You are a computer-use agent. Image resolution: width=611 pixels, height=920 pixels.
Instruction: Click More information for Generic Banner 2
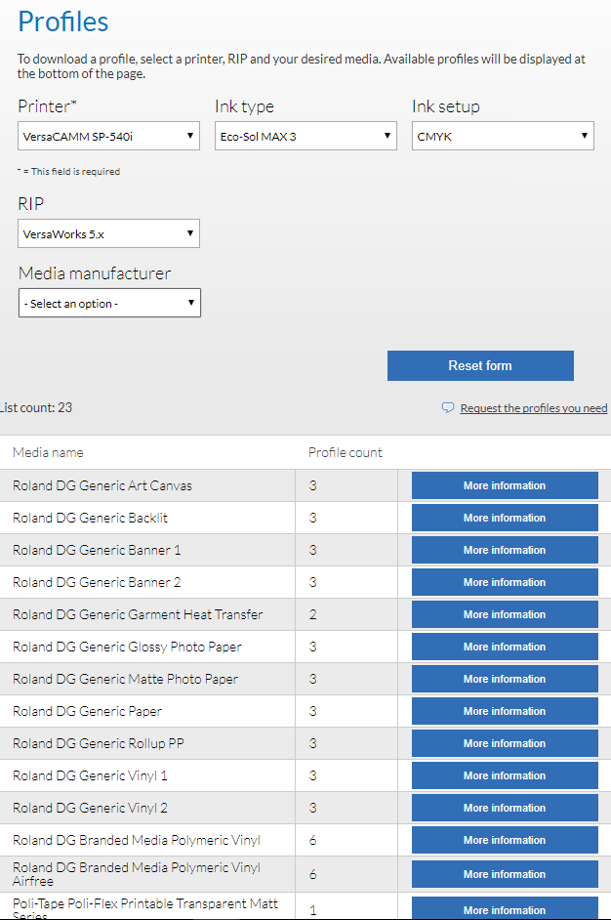pos(505,582)
